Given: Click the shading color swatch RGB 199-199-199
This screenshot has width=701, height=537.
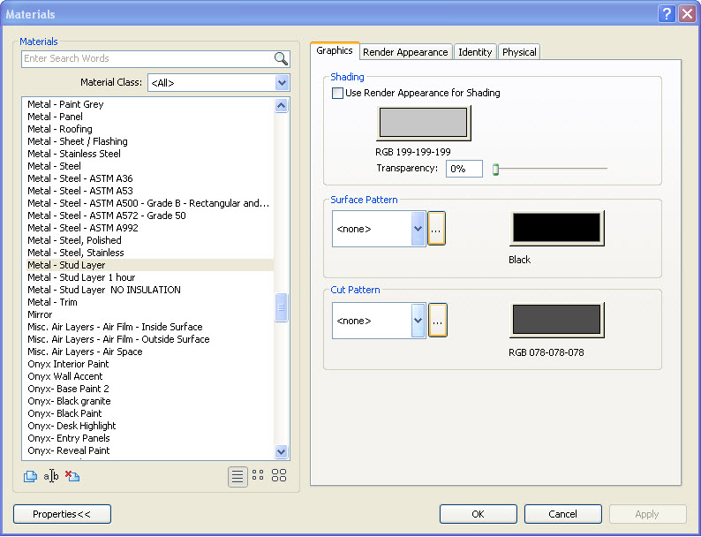Looking at the screenshot, I should click(x=423, y=123).
